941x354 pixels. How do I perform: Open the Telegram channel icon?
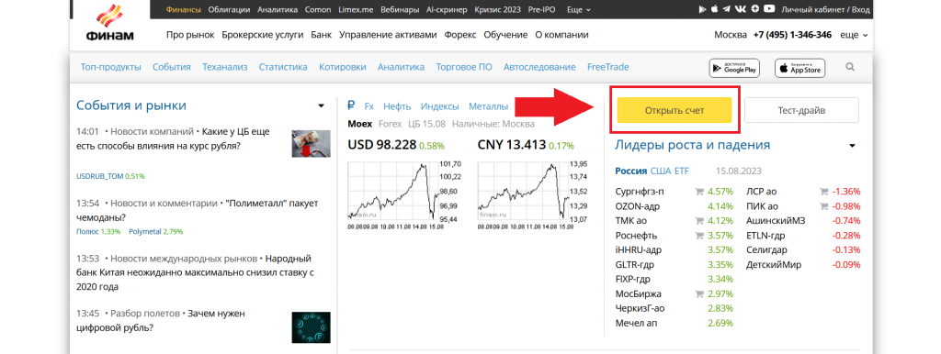(727, 9)
